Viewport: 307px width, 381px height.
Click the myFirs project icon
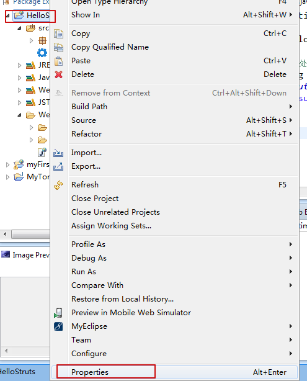pyautogui.click(x=19, y=164)
